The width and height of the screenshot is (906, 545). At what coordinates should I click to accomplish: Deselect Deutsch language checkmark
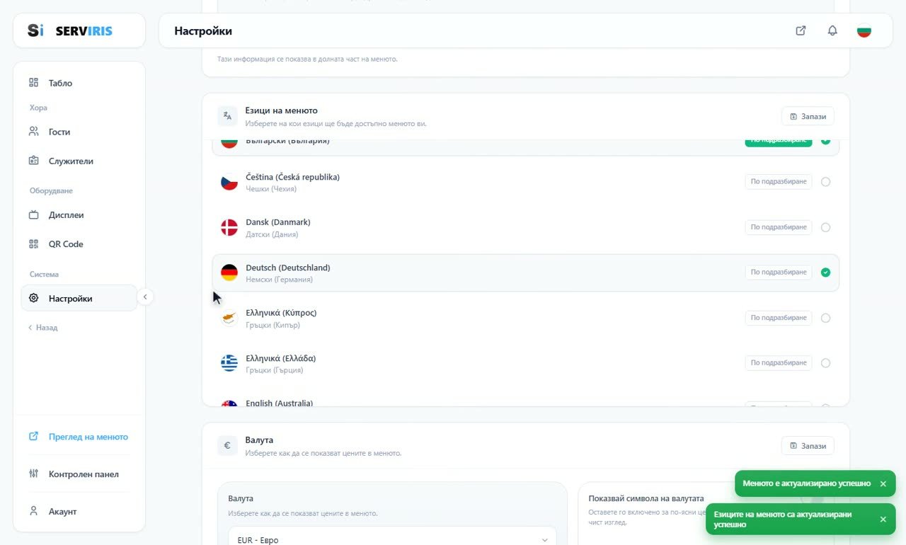tap(825, 272)
